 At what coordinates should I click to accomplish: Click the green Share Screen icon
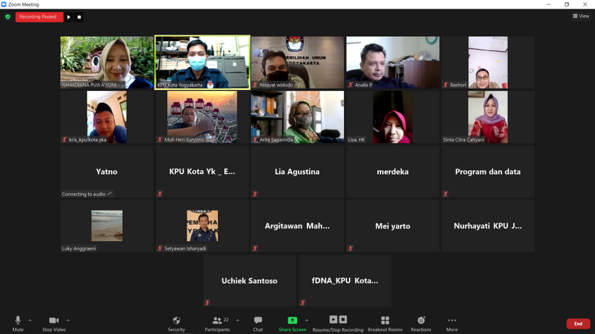[292, 321]
